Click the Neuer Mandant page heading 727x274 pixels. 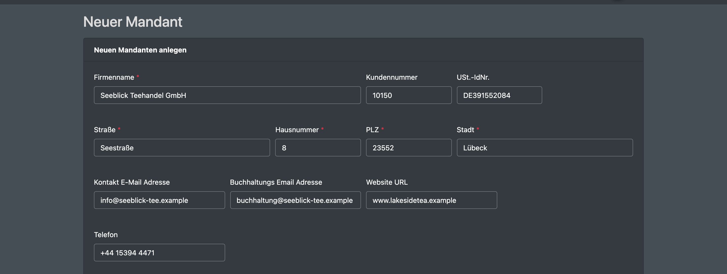point(133,22)
